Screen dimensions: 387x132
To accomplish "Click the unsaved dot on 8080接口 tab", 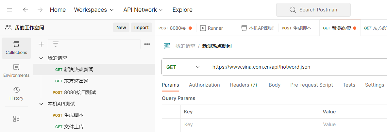I will (x=190, y=28).
